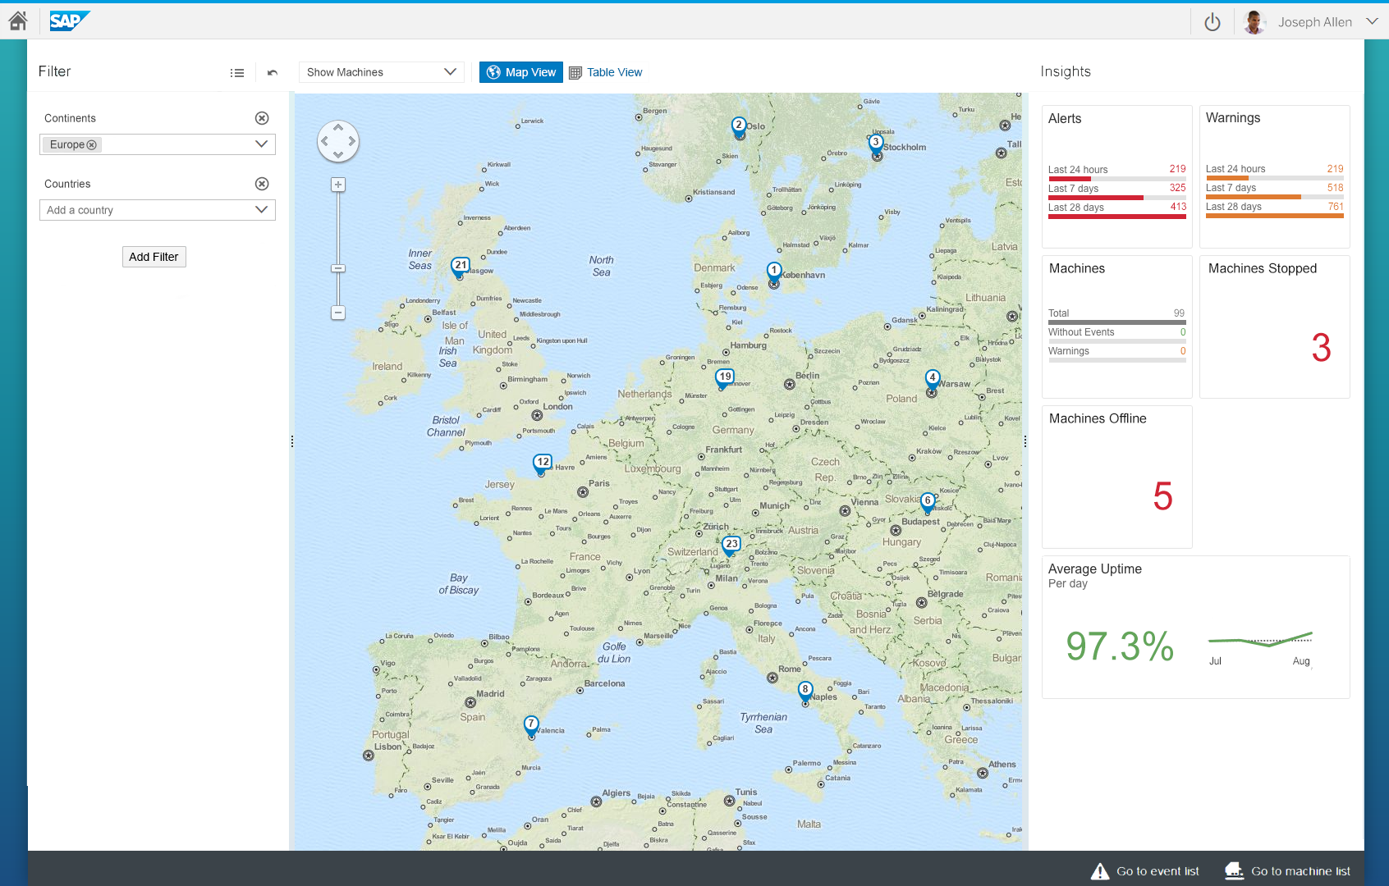This screenshot has height=886, width=1389.
Task: Remove the Europe token
Action: pos(92,144)
